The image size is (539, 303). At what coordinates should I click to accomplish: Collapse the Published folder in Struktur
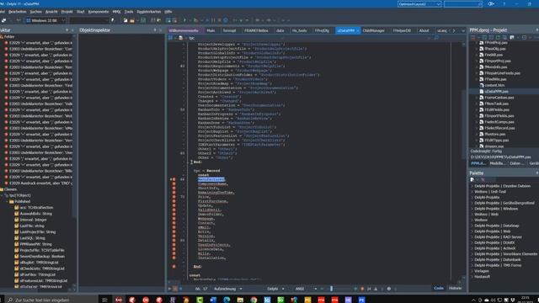(x=8, y=202)
